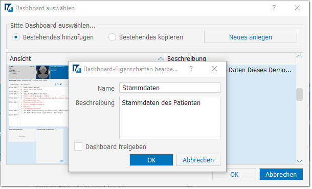The height and width of the screenshot is (189, 312).
Task: Click the Neues anlegen button
Action: click(x=251, y=37)
